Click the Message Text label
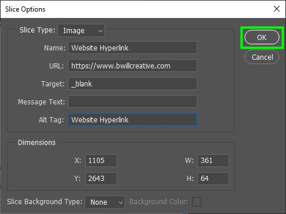Image resolution: width=286 pixels, height=214 pixels. tap(41, 102)
